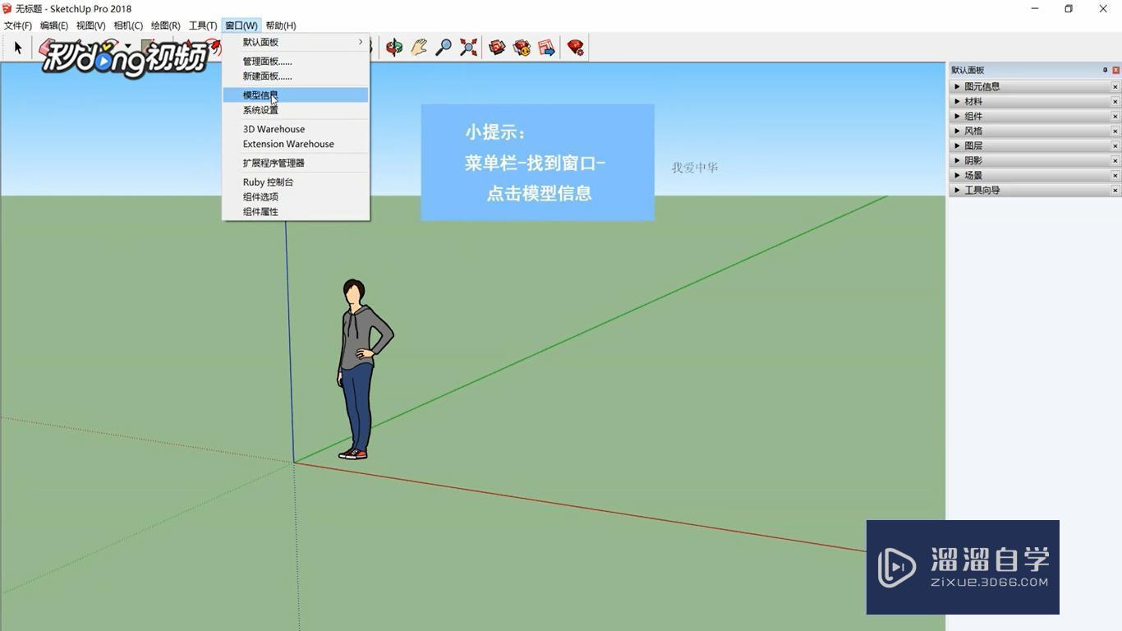Open the 默认面板 submenu arrow

[x=360, y=42]
